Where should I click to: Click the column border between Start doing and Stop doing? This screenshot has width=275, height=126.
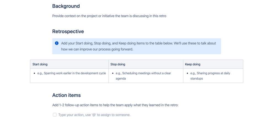click(109, 71)
